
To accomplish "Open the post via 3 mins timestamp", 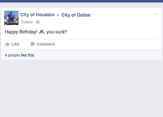I will 27,22.
